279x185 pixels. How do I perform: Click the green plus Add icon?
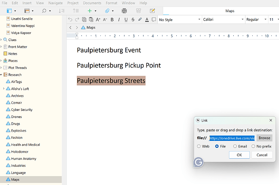coord(90,11)
